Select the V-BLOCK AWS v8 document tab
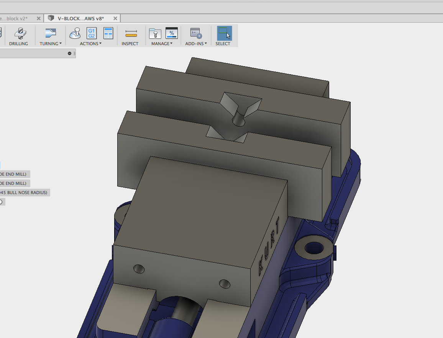 pyautogui.click(x=79, y=18)
